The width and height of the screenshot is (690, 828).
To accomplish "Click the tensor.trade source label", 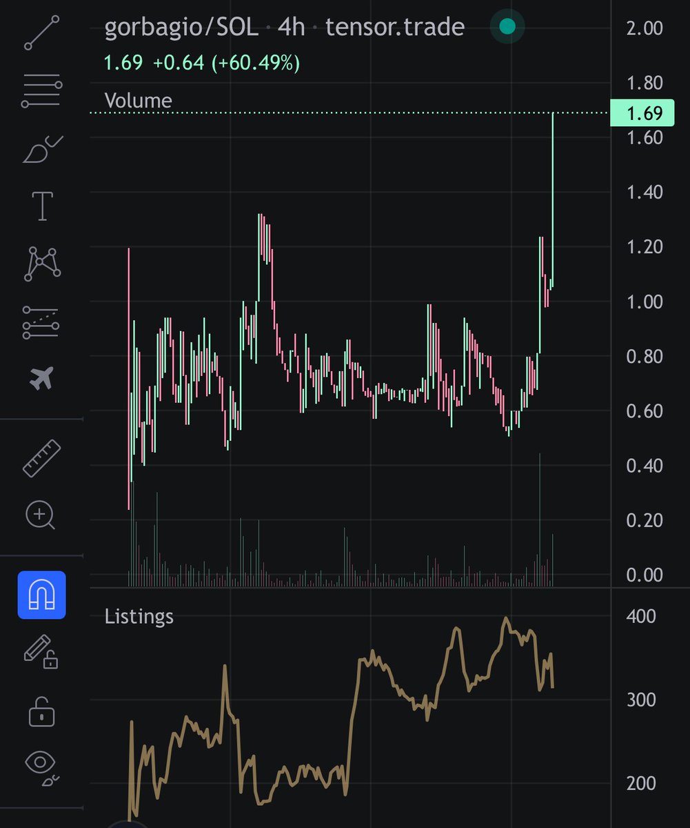I will [x=395, y=28].
